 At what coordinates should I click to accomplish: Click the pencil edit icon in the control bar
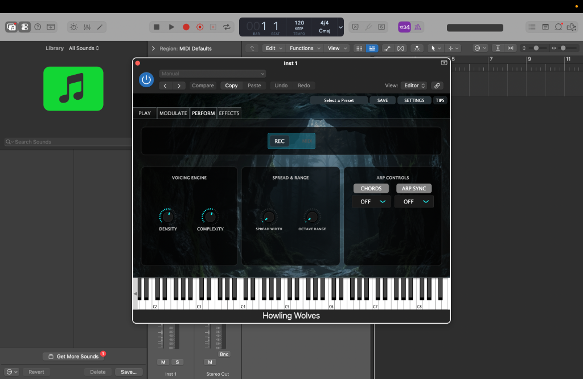coord(100,27)
